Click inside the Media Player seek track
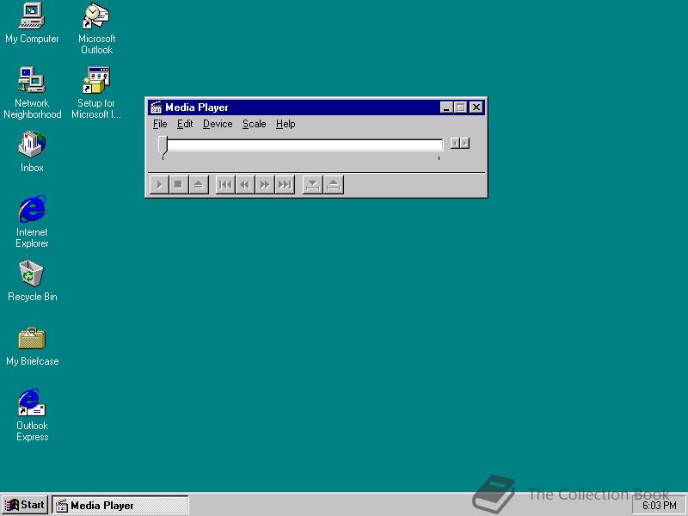 pos(305,144)
